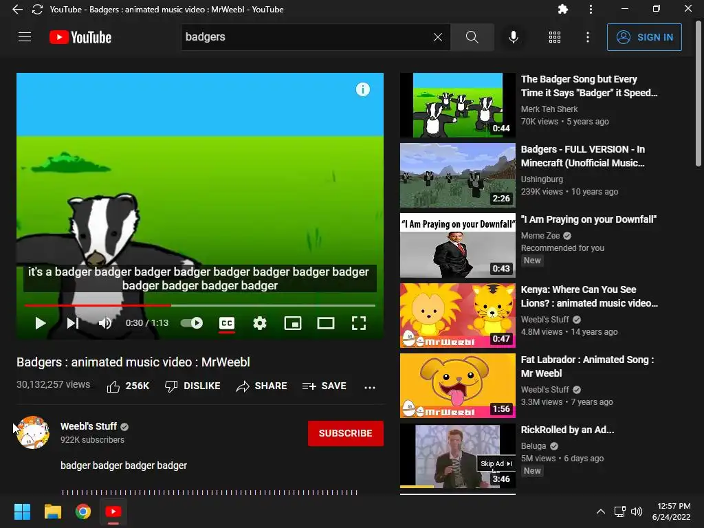Open the Meme Zee channel name
The height and width of the screenshot is (528, 704).
click(x=540, y=236)
